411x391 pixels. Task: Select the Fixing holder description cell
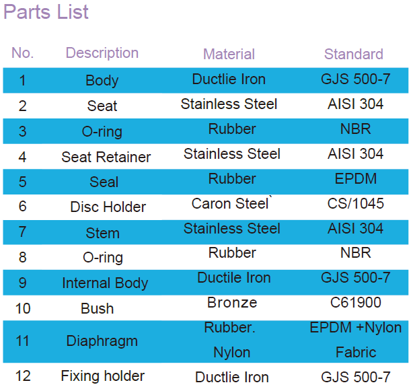pyautogui.click(x=103, y=376)
